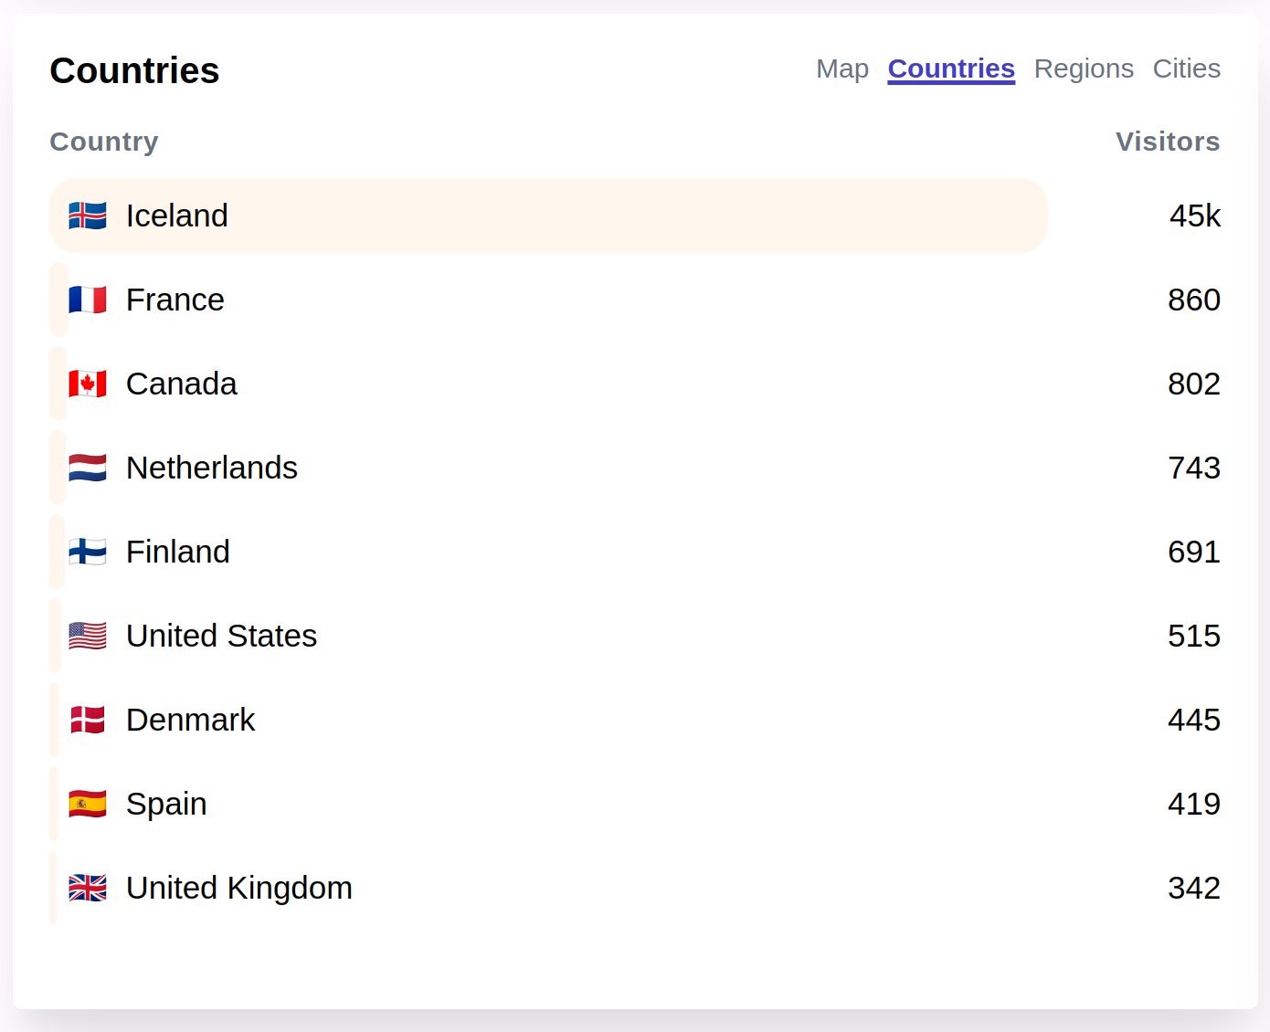Click the Spain flag icon
Image resolution: width=1270 pixels, height=1032 pixels.
coord(88,804)
